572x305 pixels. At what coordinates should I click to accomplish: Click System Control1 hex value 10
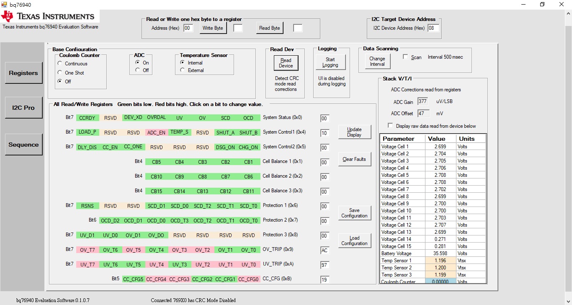pyautogui.click(x=325, y=133)
